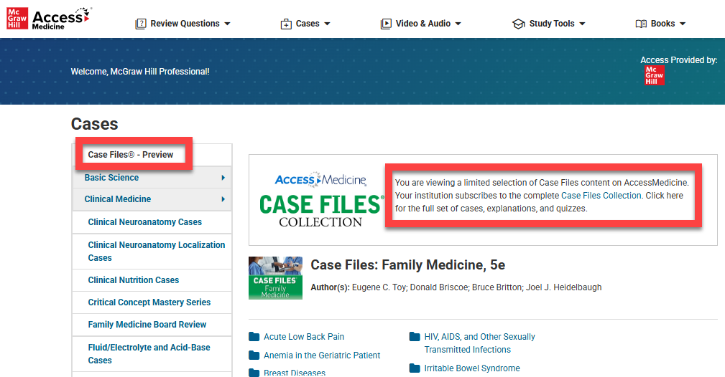Viewport: 725px width, 377px height.
Task: Expand the Clinical Medicine sidebar section
Action: coord(223,199)
